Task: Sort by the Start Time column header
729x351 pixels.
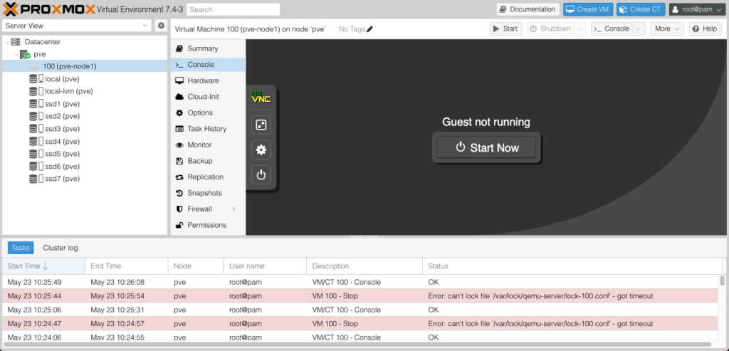Action: pos(43,266)
